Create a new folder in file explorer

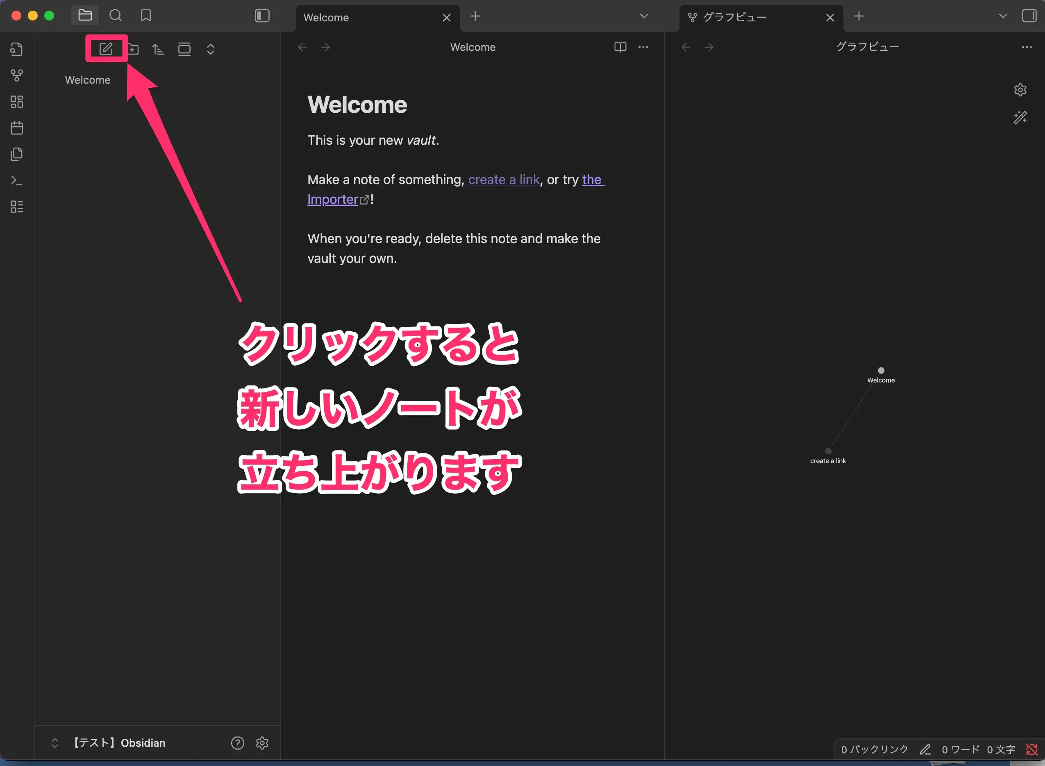(134, 49)
